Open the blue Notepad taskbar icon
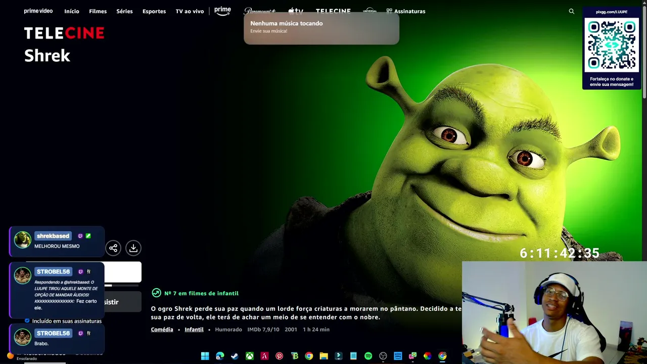The image size is (647, 364). [x=353, y=356]
